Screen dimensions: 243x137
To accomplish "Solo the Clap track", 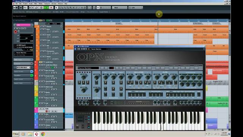I will [x=45, y=40].
